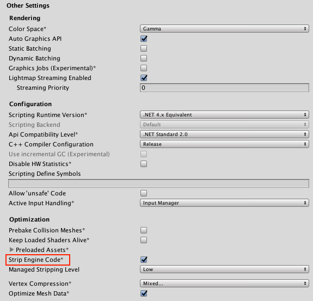The image size is (313, 301).
Task: Uncheck Auto Graphics API checkbox
Action: coord(144,39)
